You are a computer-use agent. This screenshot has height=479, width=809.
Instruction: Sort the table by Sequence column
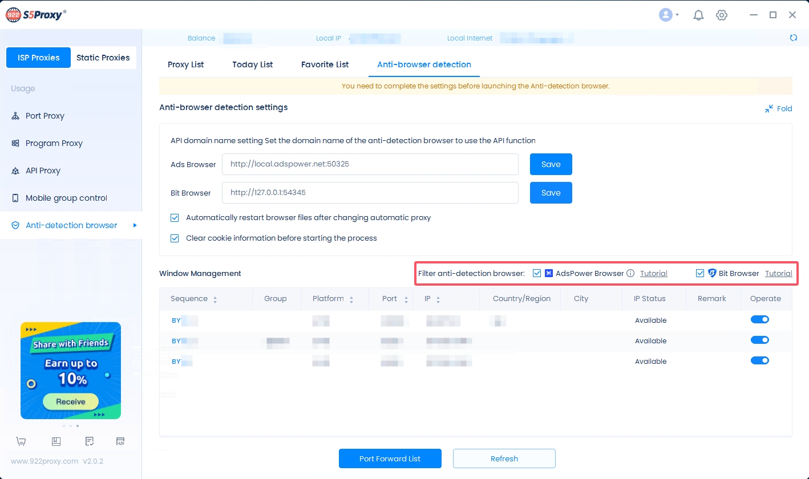215,299
